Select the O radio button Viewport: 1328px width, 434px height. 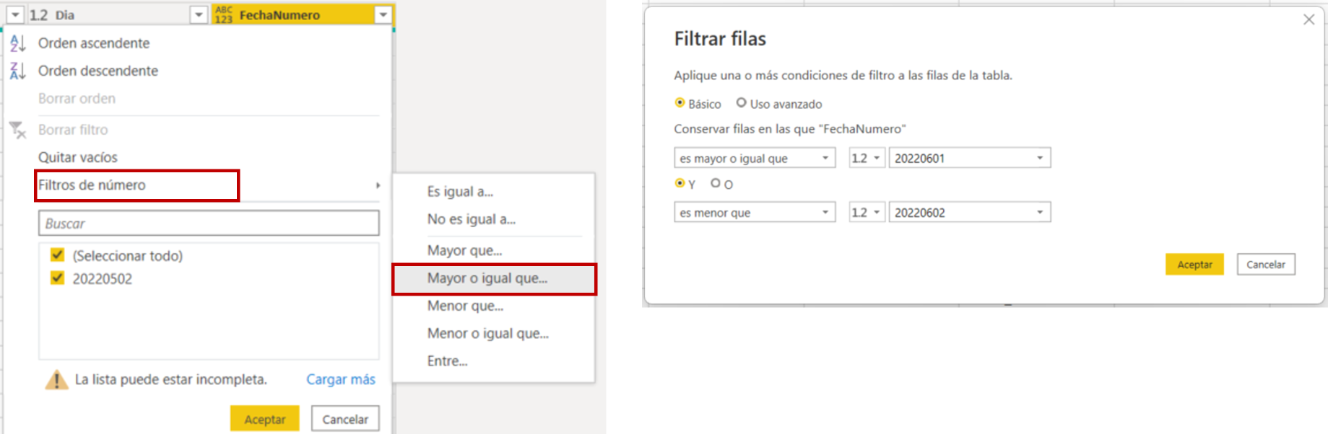(x=715, y=184)
